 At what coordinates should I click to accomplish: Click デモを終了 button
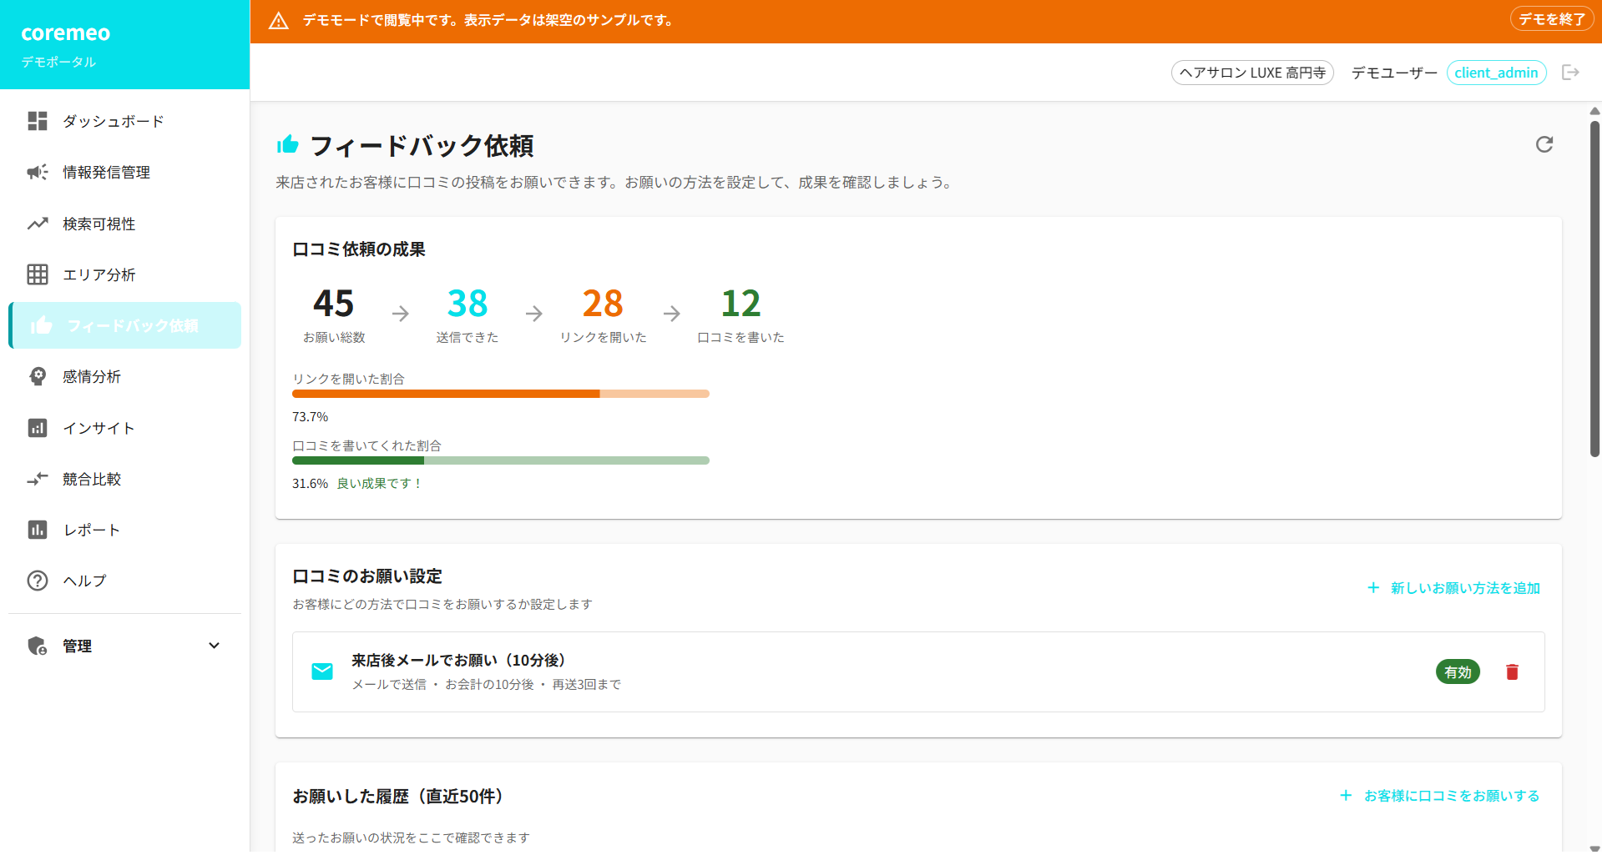pos(1552,19)
